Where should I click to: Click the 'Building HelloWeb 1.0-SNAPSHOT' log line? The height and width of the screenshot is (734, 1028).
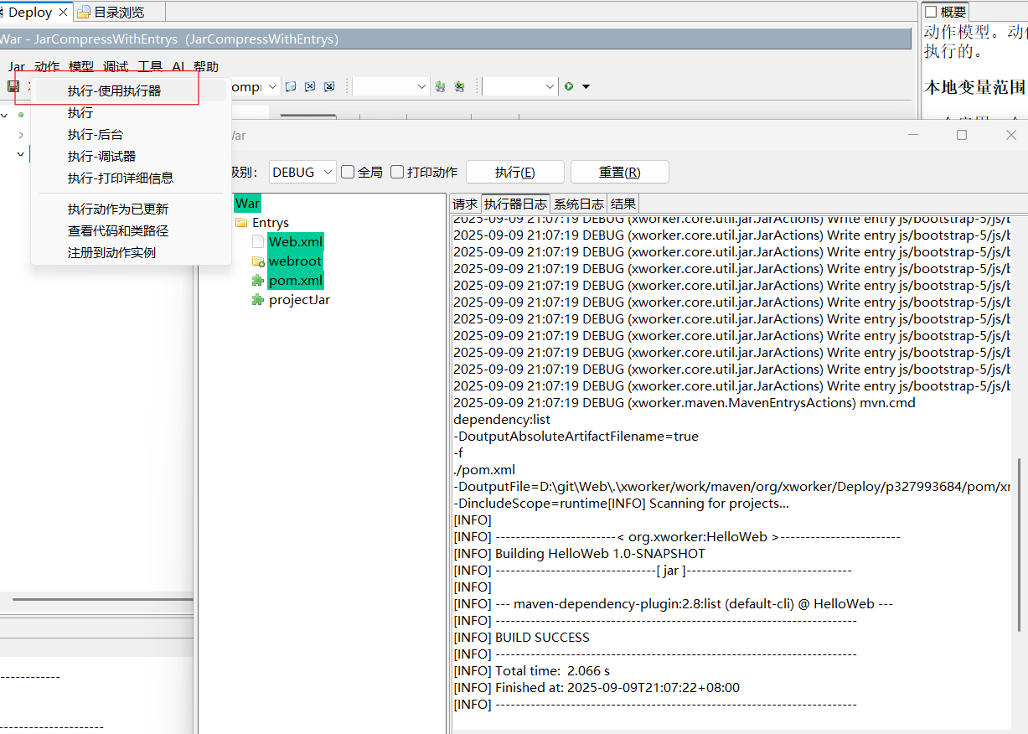click(579, 554)
